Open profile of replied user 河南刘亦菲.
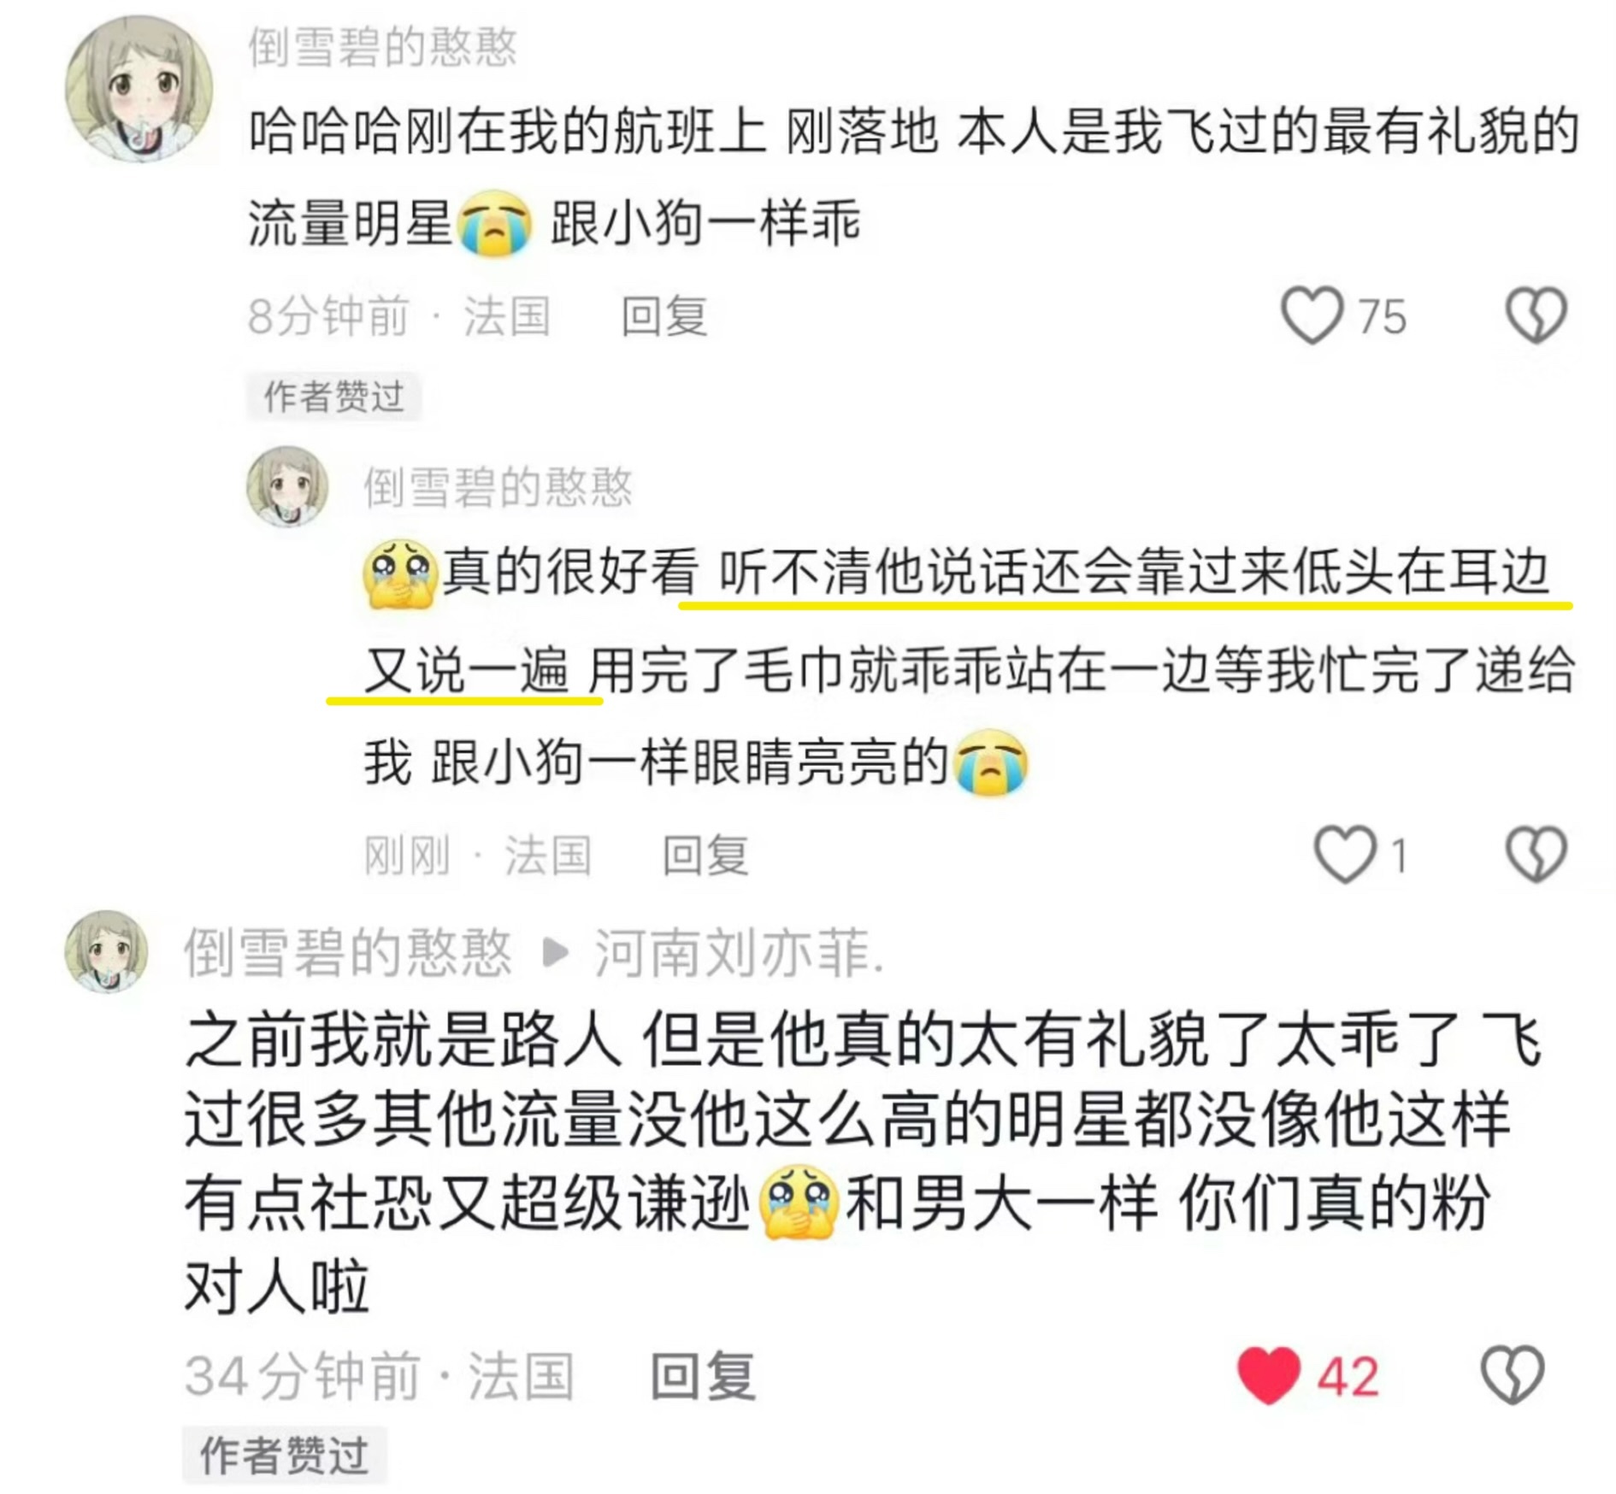Viewport: 1616px width, 1494px height. tap(740, 953)
